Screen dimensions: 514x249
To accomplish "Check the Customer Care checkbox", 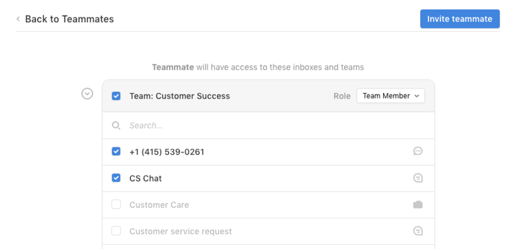I will (x=116, y=204).
